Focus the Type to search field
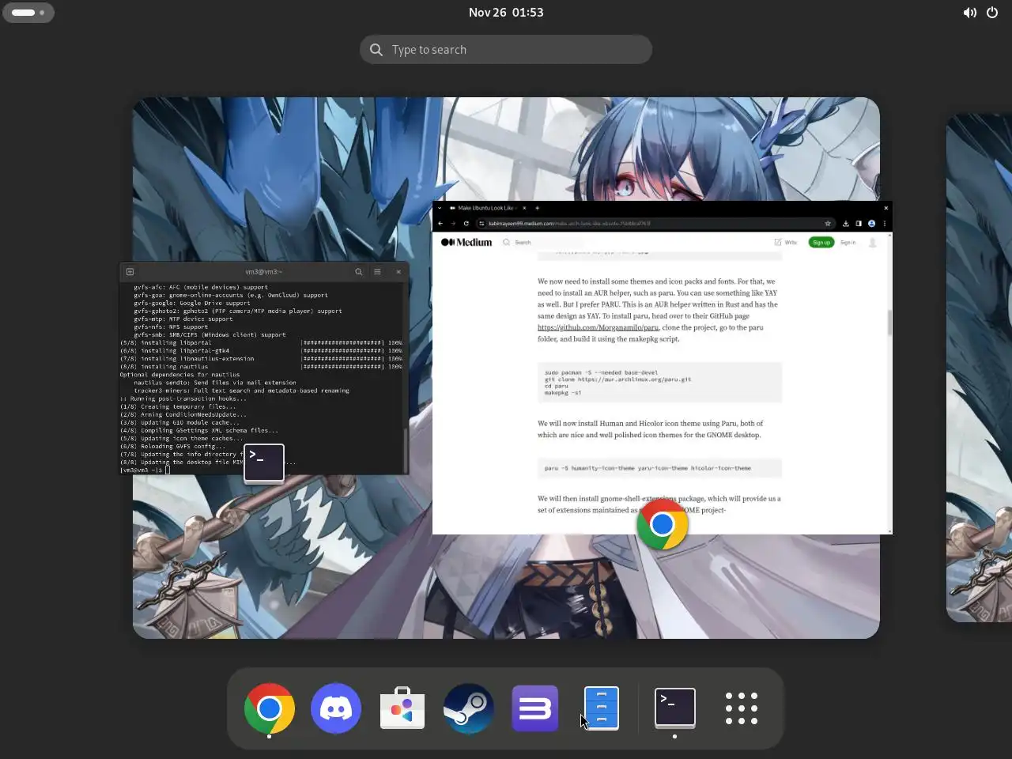 [x=506, y=50]
